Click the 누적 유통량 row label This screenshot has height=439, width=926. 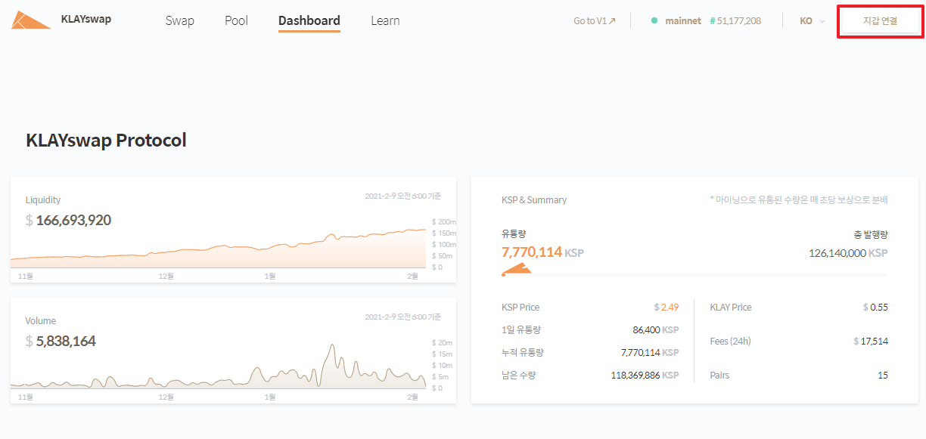coord(523,353)
